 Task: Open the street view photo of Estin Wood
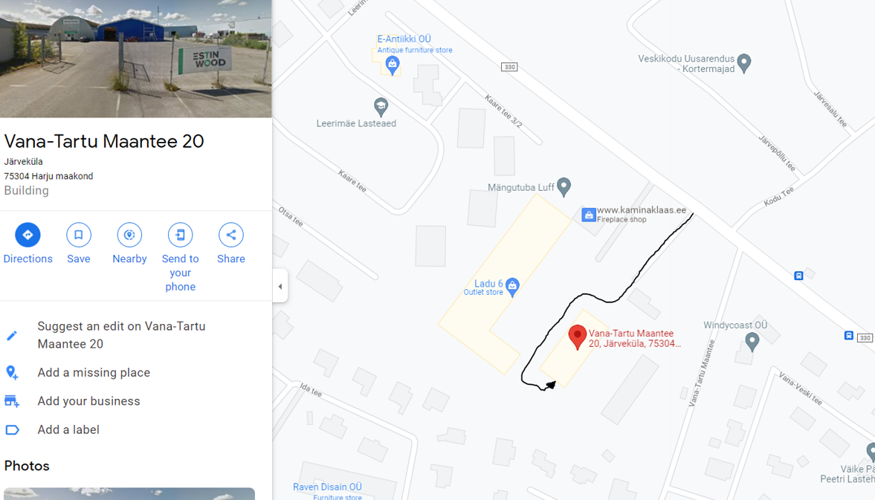(x=135, y=59)
